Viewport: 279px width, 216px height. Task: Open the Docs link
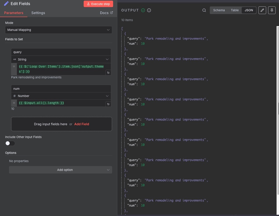click(106, 13)
